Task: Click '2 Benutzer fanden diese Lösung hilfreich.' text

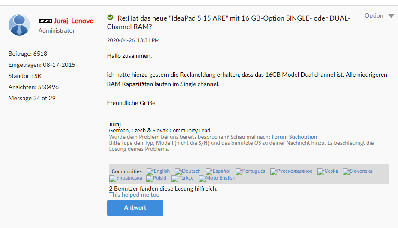Action: (x=163, y=189)
